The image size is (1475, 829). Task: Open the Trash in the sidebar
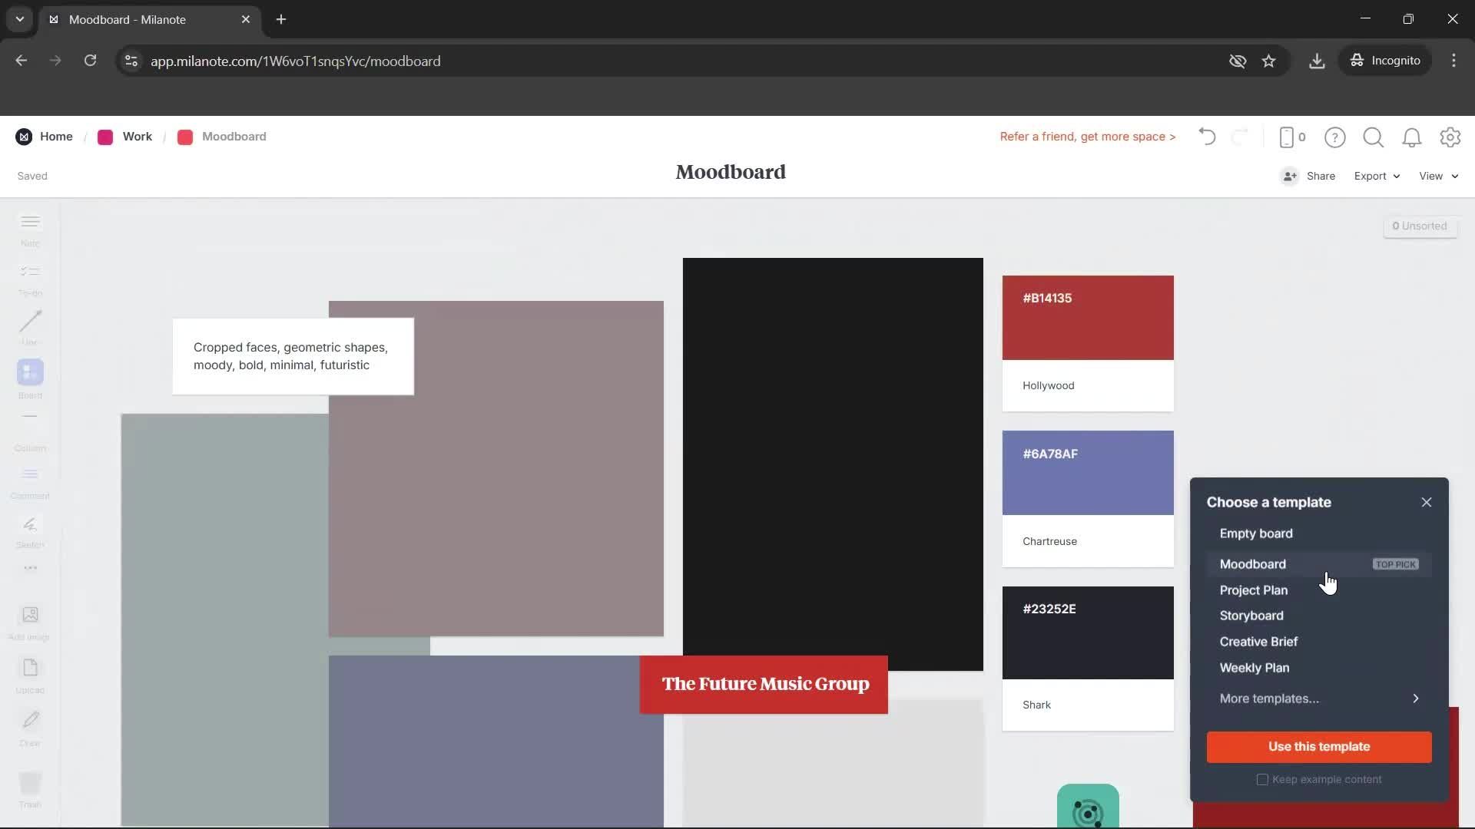[x=29, y=791]
